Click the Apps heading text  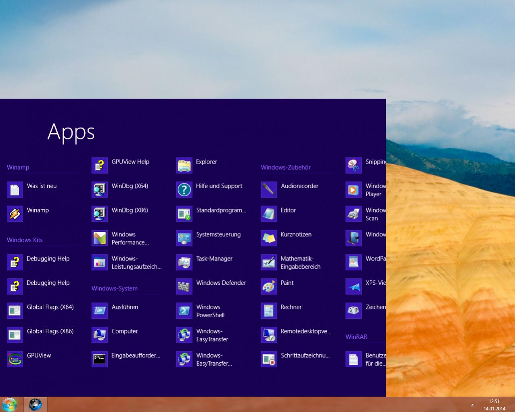click(71, 132)
